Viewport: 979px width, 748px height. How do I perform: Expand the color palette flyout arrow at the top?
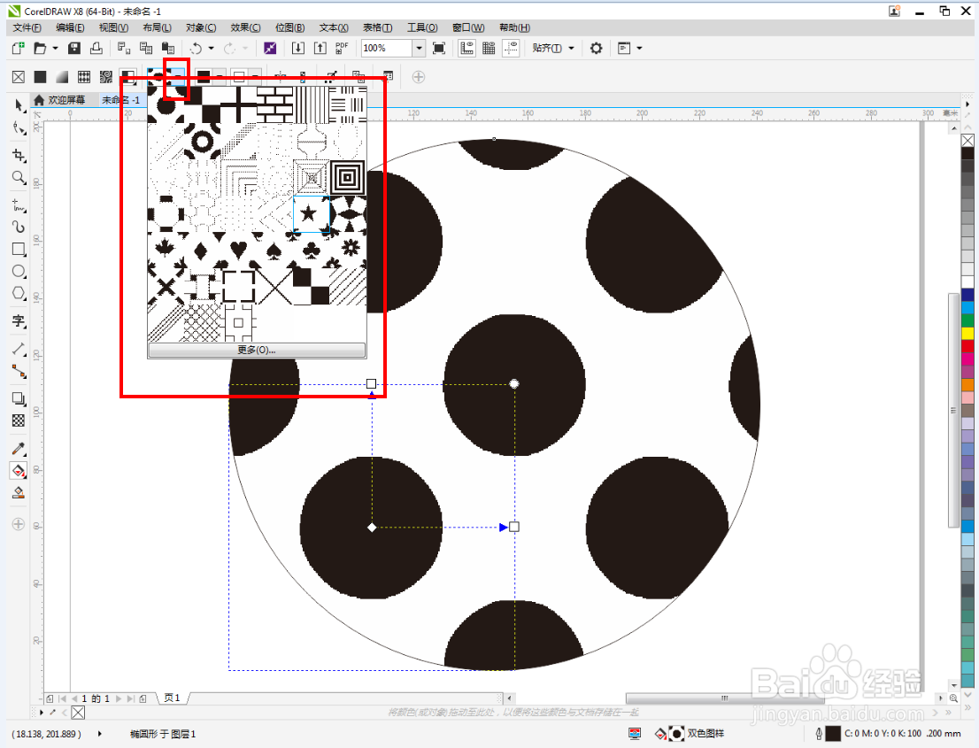[967, 104]
